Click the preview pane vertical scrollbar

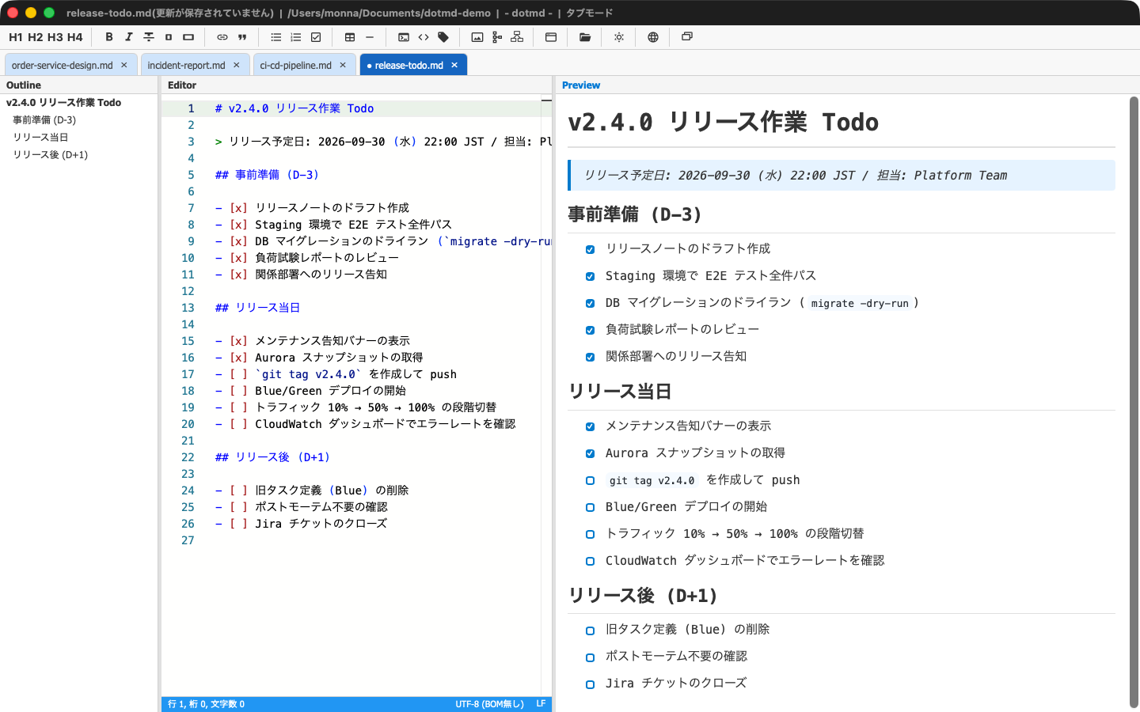(x=1134, y=402)
